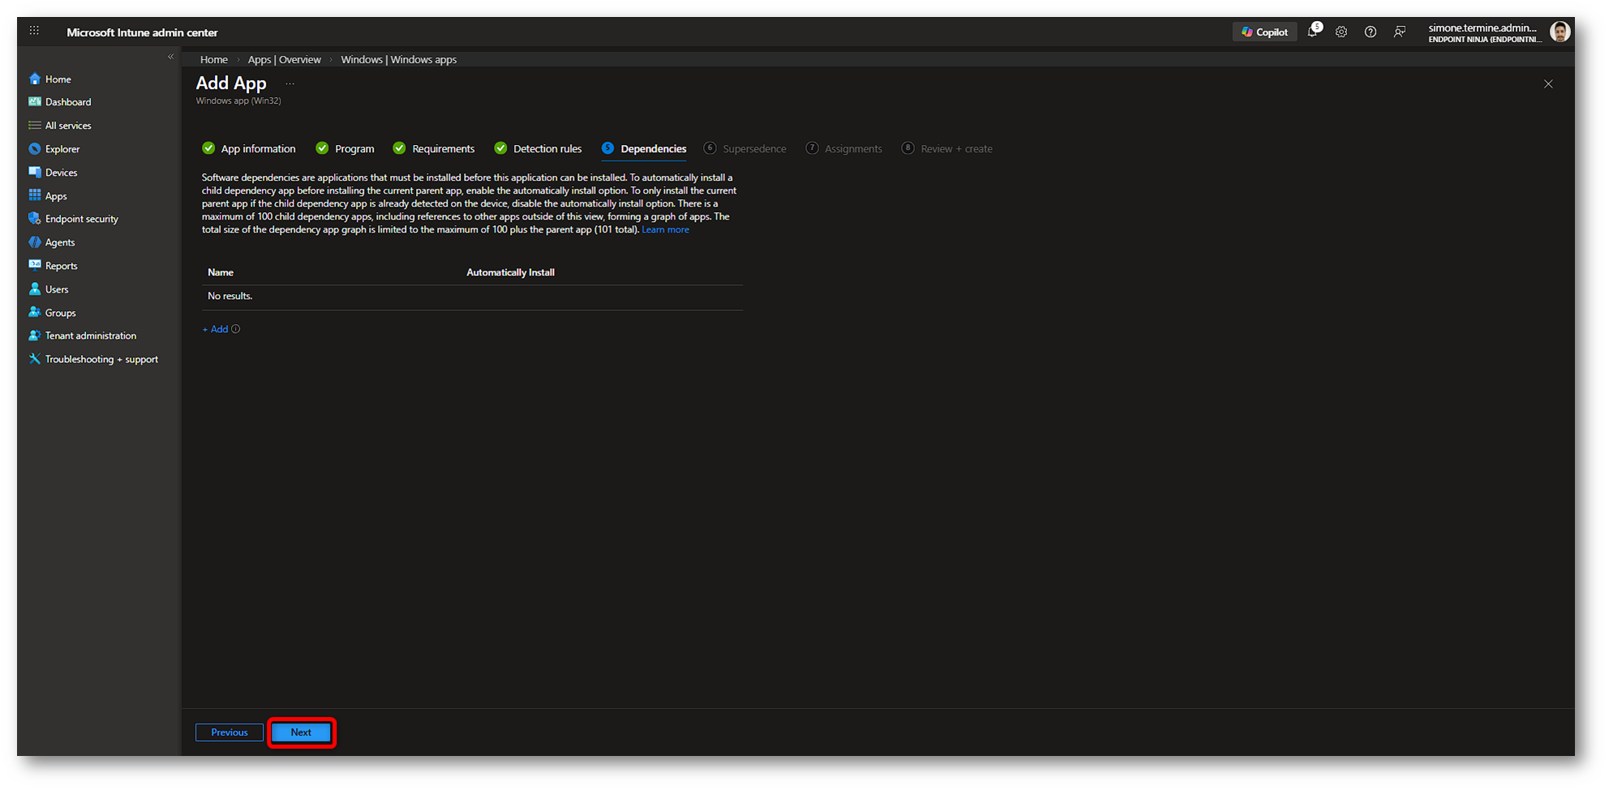Open the app launcher waffle menu
The height and width of the screenshot is (790, 1609).
click(x=34, y=31)
